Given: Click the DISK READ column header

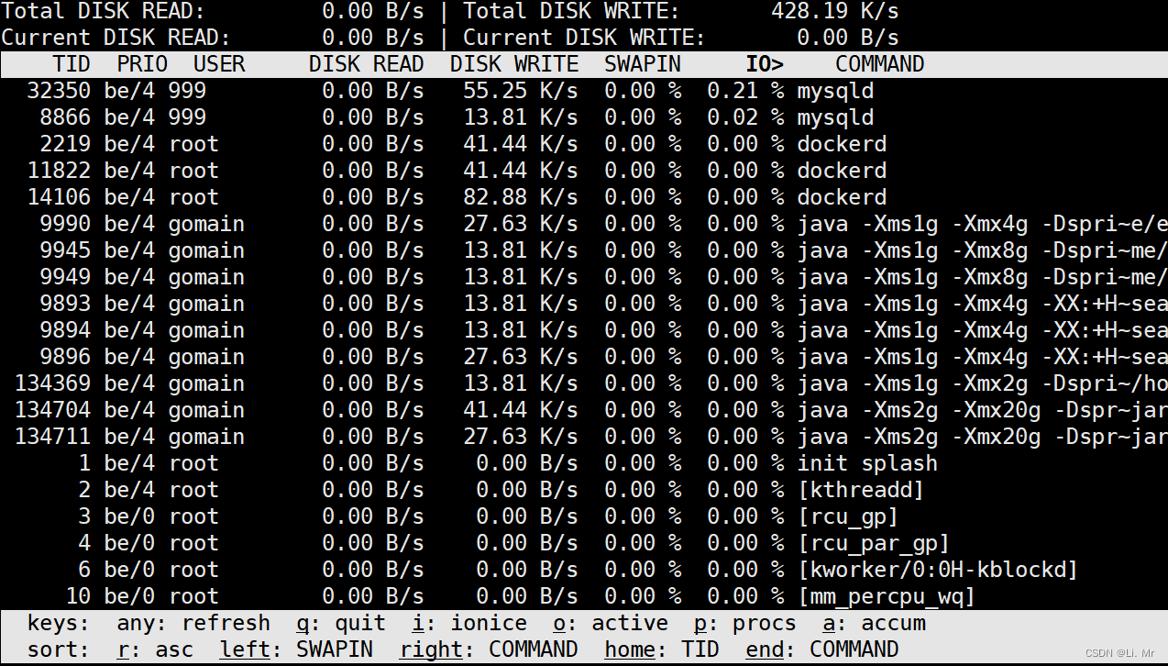Looking at the screenshot, I should tap(366, 64).
